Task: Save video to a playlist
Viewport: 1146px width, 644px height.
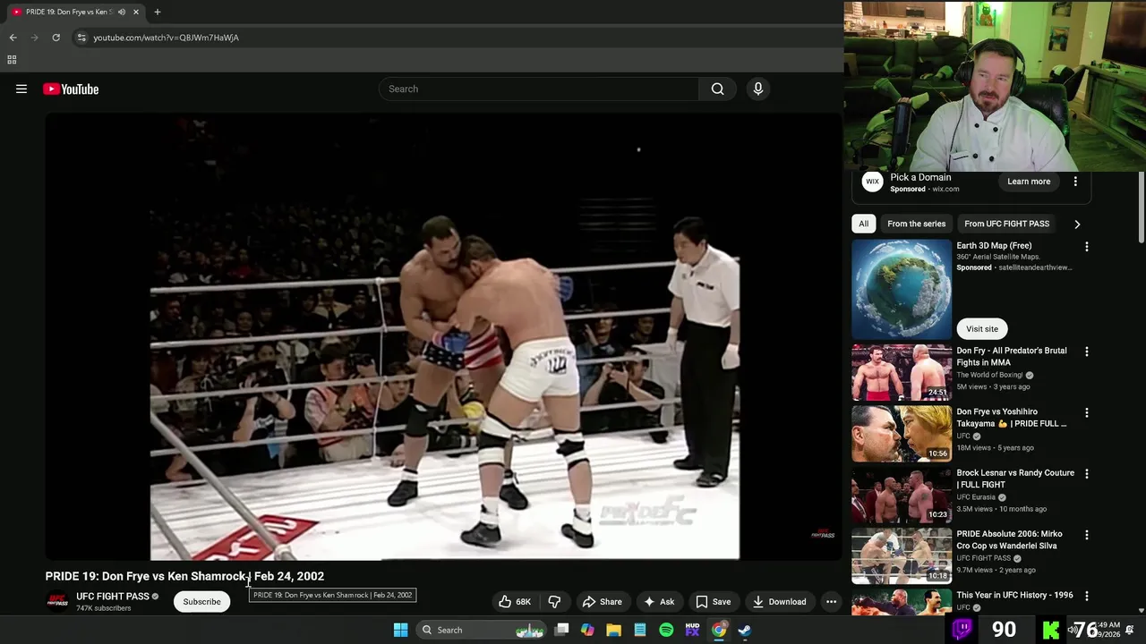Action: click(x=714, y=602)
